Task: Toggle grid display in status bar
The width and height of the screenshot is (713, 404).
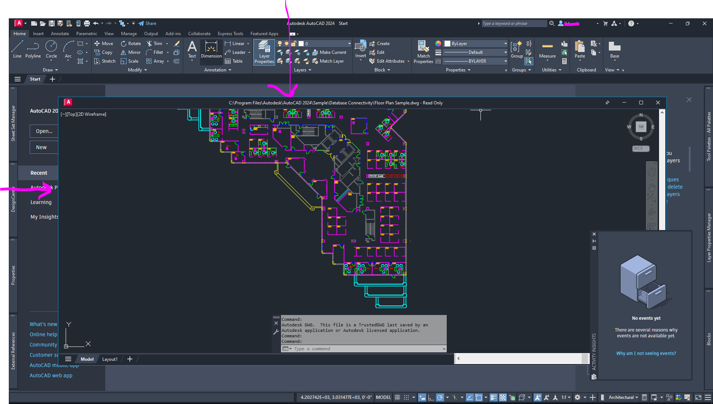Action: tap(397, 397)
